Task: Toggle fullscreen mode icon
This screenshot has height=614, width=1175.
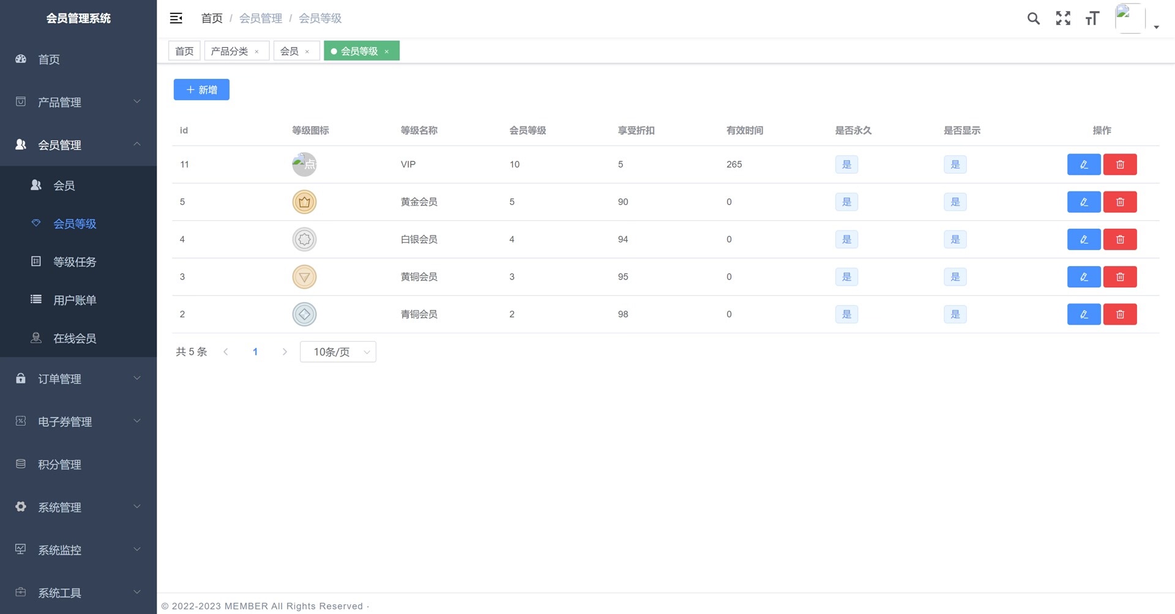Action: tap(1063, 18)
